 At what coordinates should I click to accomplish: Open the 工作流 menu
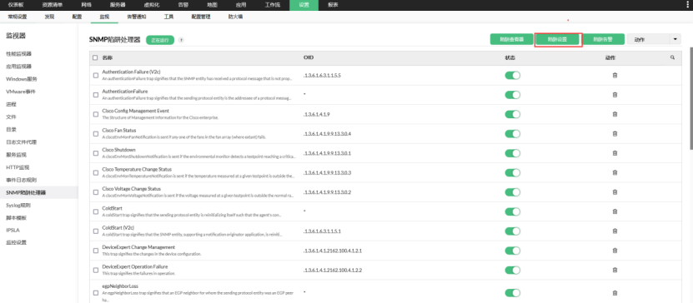[x=272, y=5]
